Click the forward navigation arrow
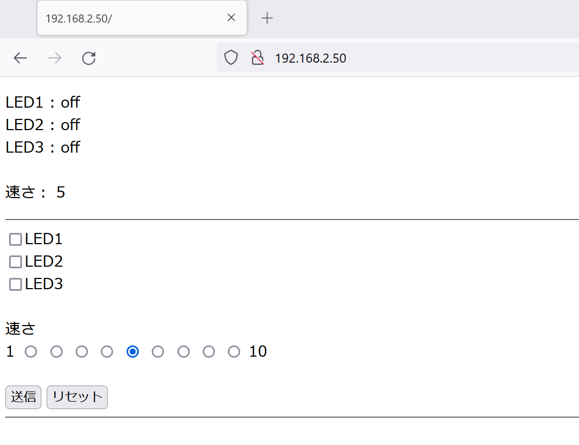 (54, 58)
